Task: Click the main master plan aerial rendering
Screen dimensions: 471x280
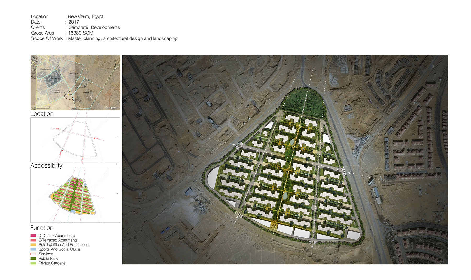Action: (285, 159)
